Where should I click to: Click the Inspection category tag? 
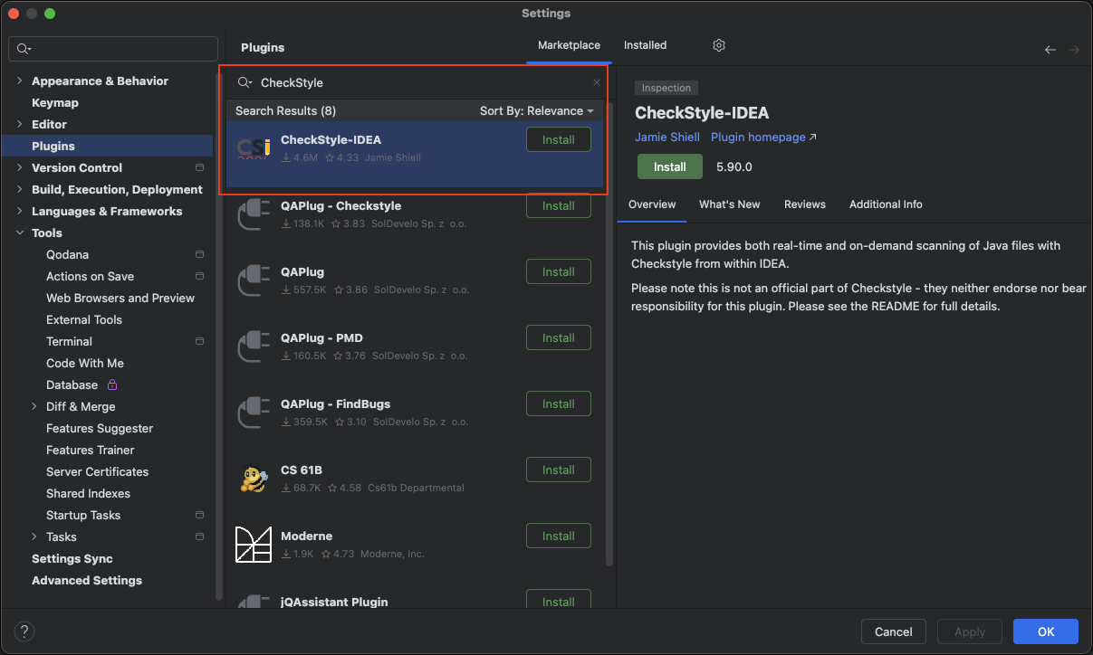click(666, 88)
